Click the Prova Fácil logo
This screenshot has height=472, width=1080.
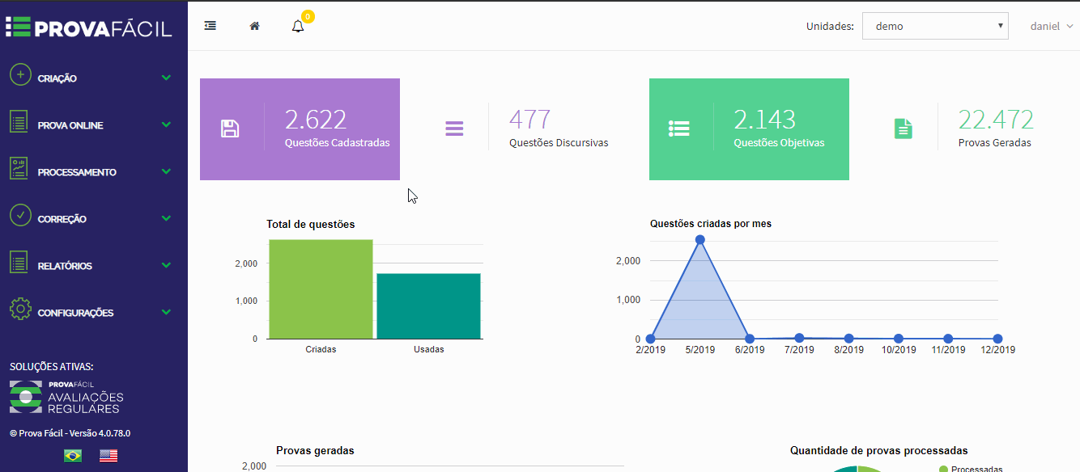coord(89,27)
